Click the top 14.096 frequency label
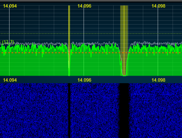This screenshot has height=138, width=182. [x=84, y=6]
